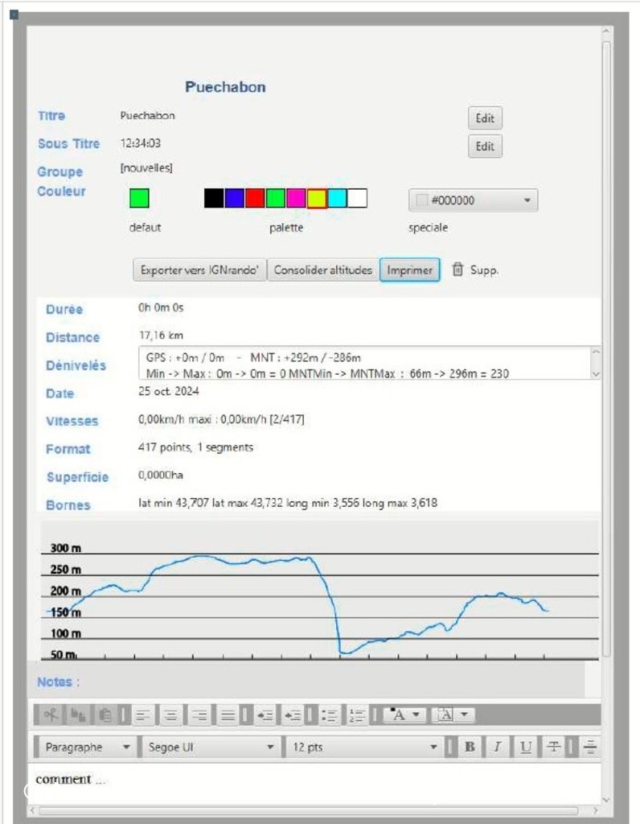Click the Supp. trash icon
Image resolution: width=640 pixels, height=824 pixels.
457,270
